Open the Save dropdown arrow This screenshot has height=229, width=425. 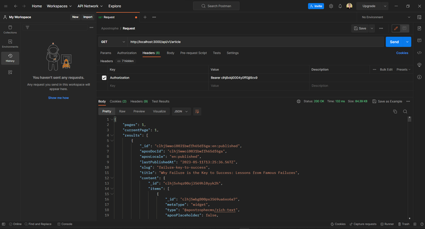(372, 28)
